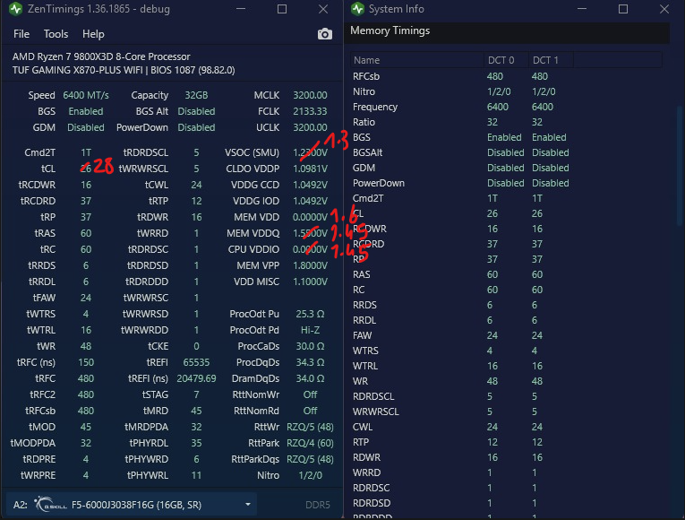The height and width of the screenshot is (520, 685).
Task: Select the Memory Timings heading
Action: tap(390, 30)
